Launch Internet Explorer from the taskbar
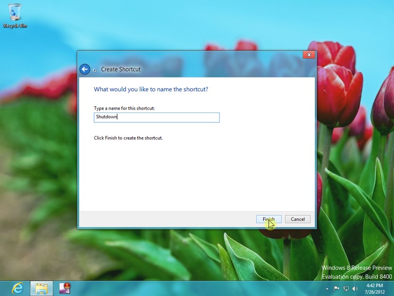 (x=18, y=288)
